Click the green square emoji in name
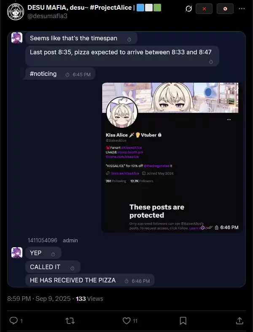This screenshot has height=332, width=253. pos(157,8)
